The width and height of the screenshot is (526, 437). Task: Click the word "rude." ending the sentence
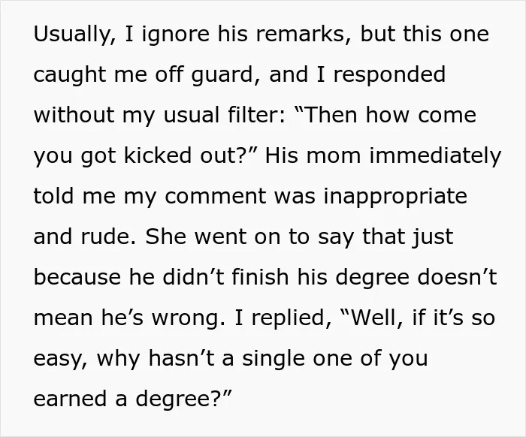[108, 237]
